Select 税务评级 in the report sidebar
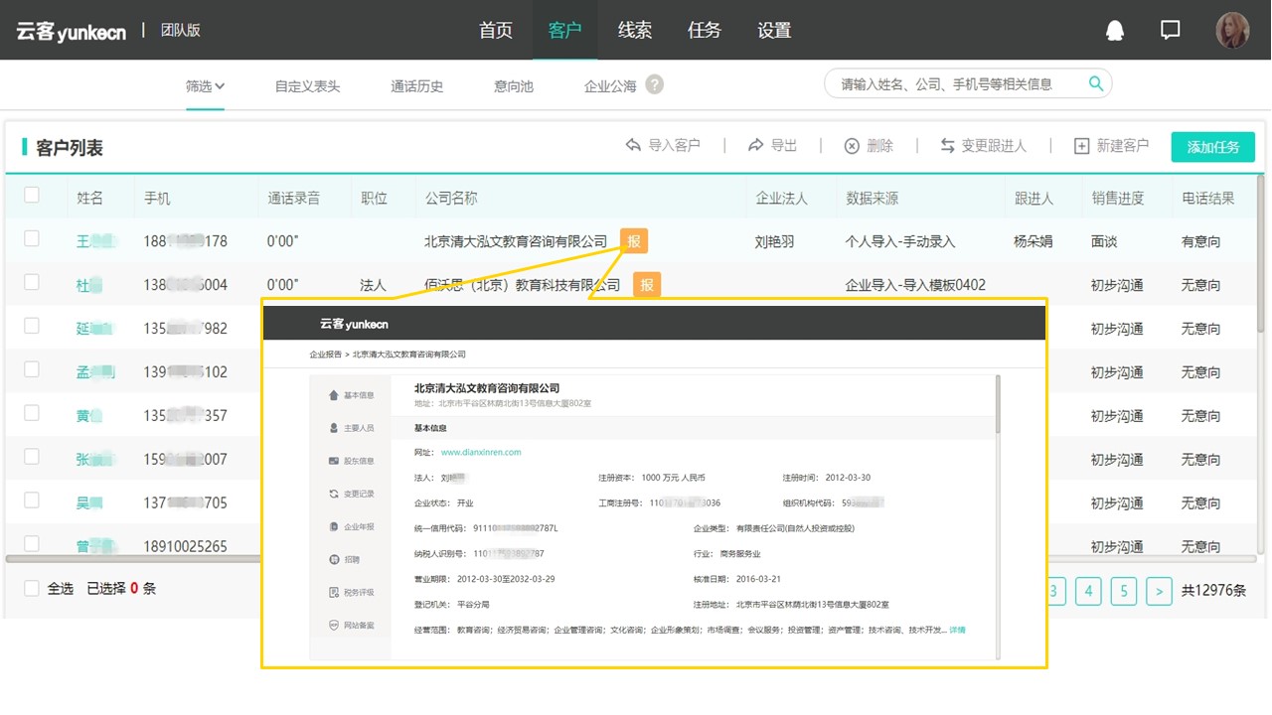The width and height of the screenshot is (1272, 715). click(351, 592)
